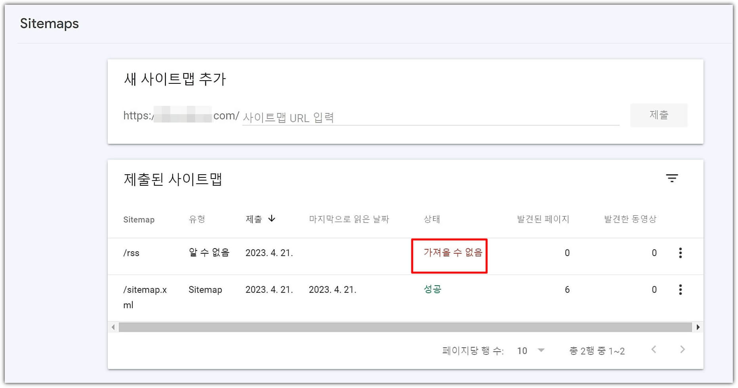The image size is (738, 388).
Task: Open the three-dot menu for /sitemap.xml
Action: tap(680, 290)
